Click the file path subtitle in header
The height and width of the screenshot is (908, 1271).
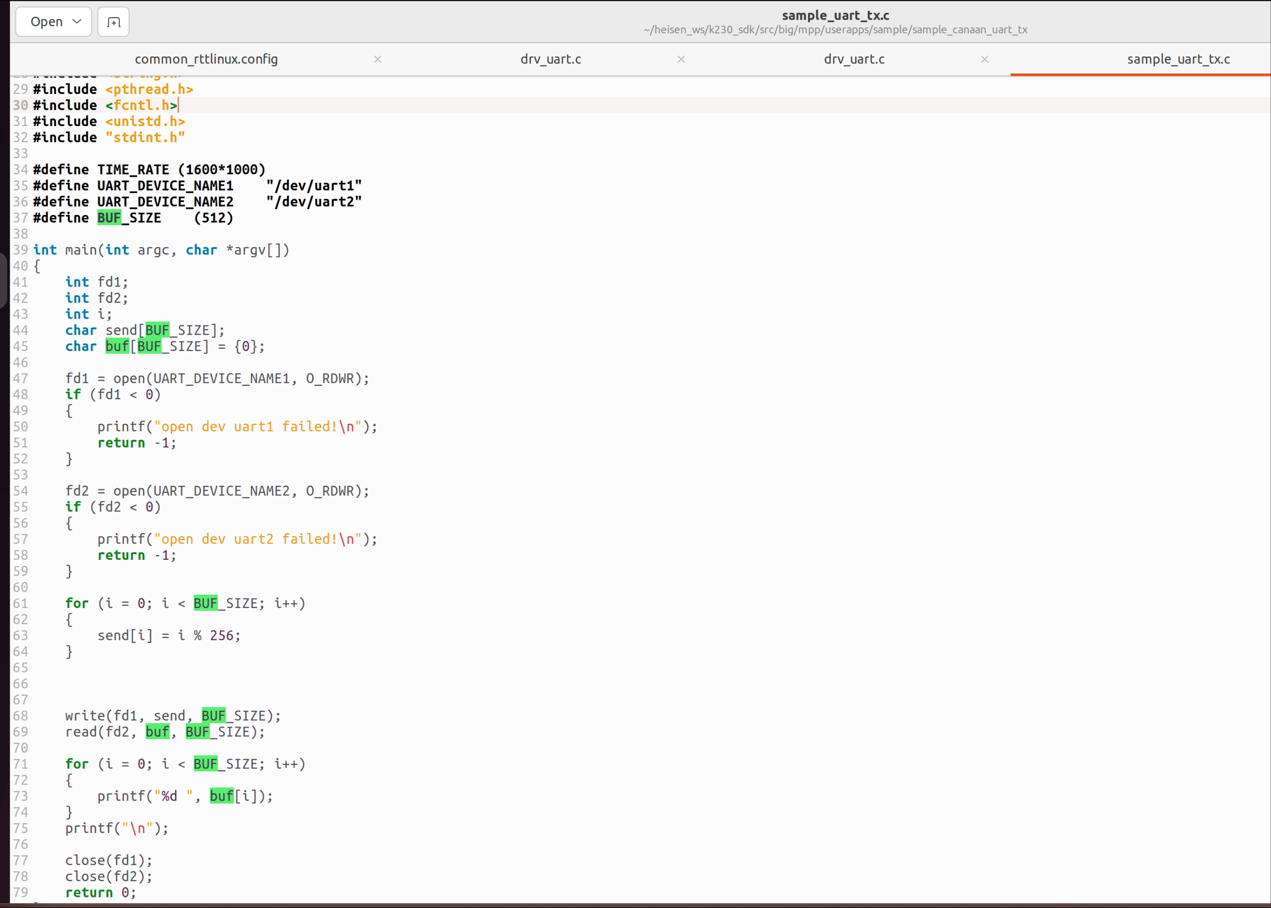click(x=835, y=30)
